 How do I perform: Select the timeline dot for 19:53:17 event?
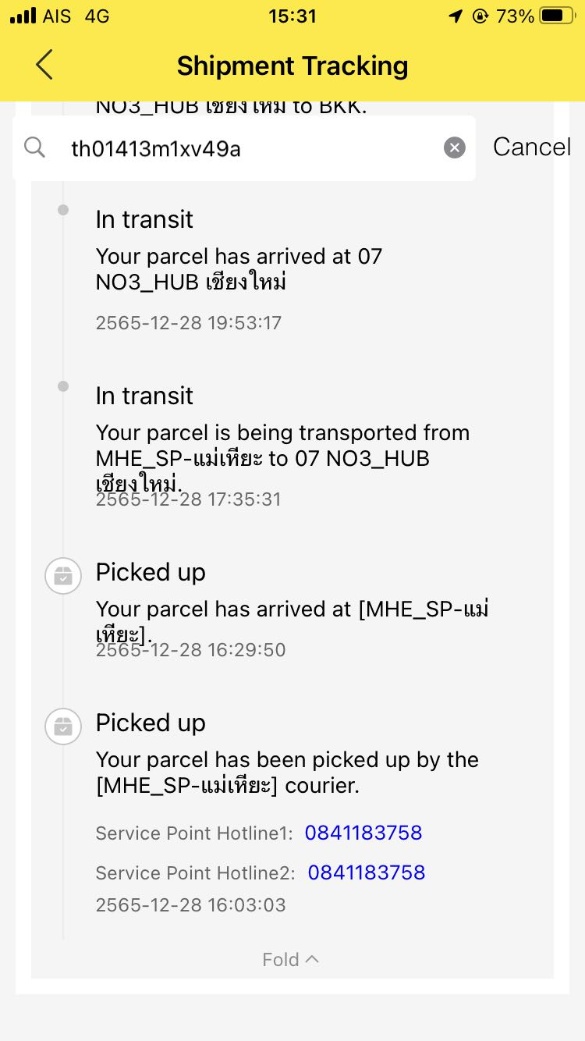coord(63,210)
